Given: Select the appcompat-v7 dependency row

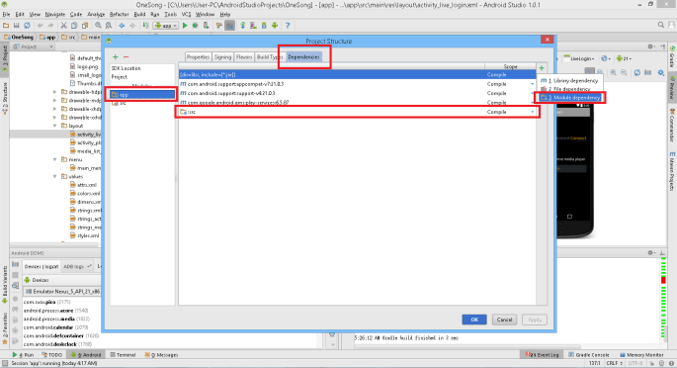Looking at the screenshot, I should coord(357,84).
